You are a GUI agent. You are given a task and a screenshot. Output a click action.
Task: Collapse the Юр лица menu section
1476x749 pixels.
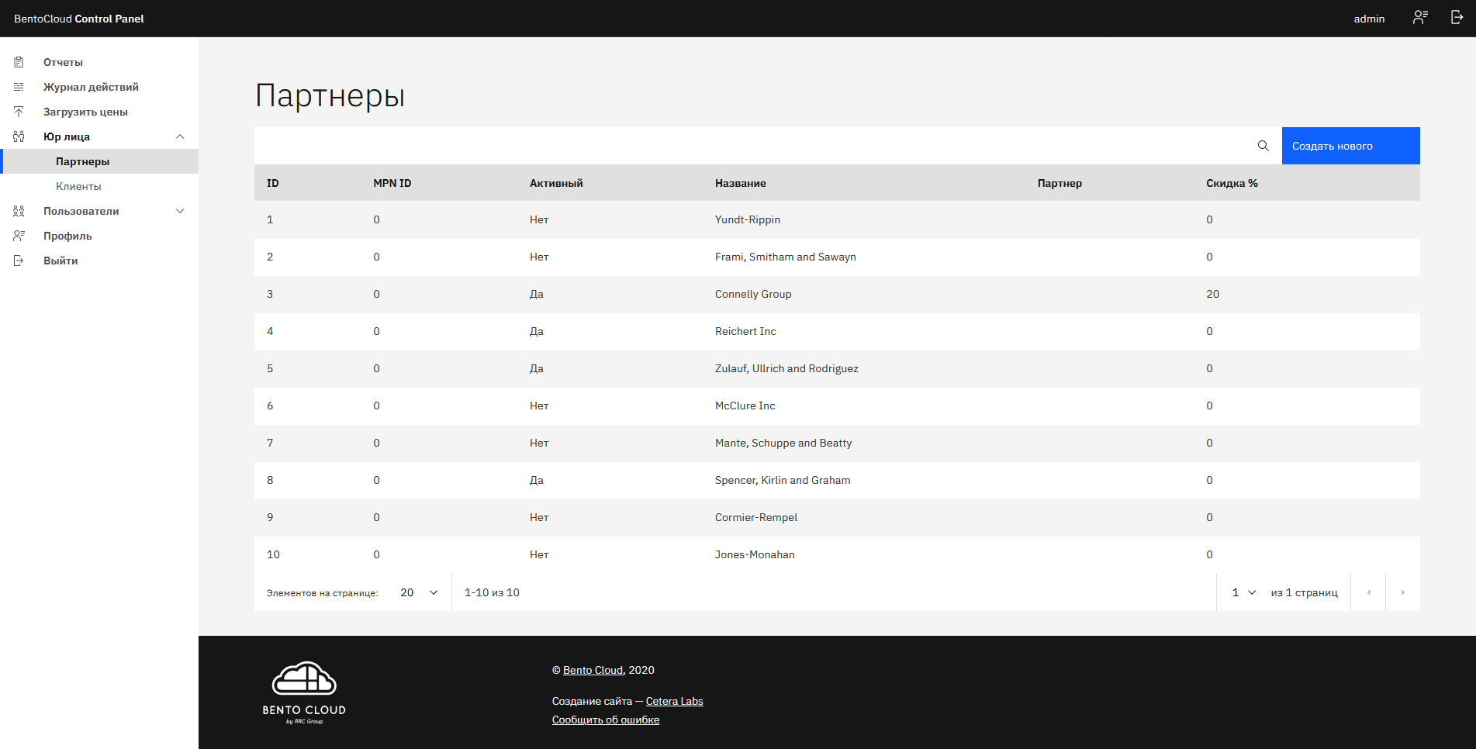180,136
